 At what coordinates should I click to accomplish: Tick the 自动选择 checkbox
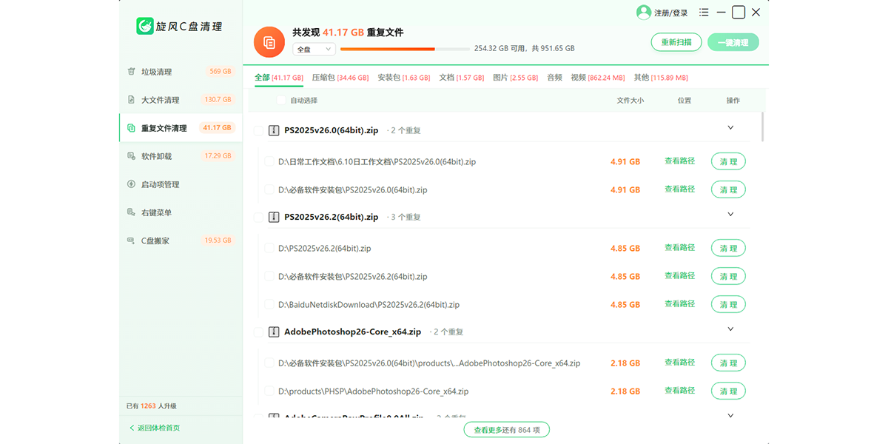click(x=280, y=100)
